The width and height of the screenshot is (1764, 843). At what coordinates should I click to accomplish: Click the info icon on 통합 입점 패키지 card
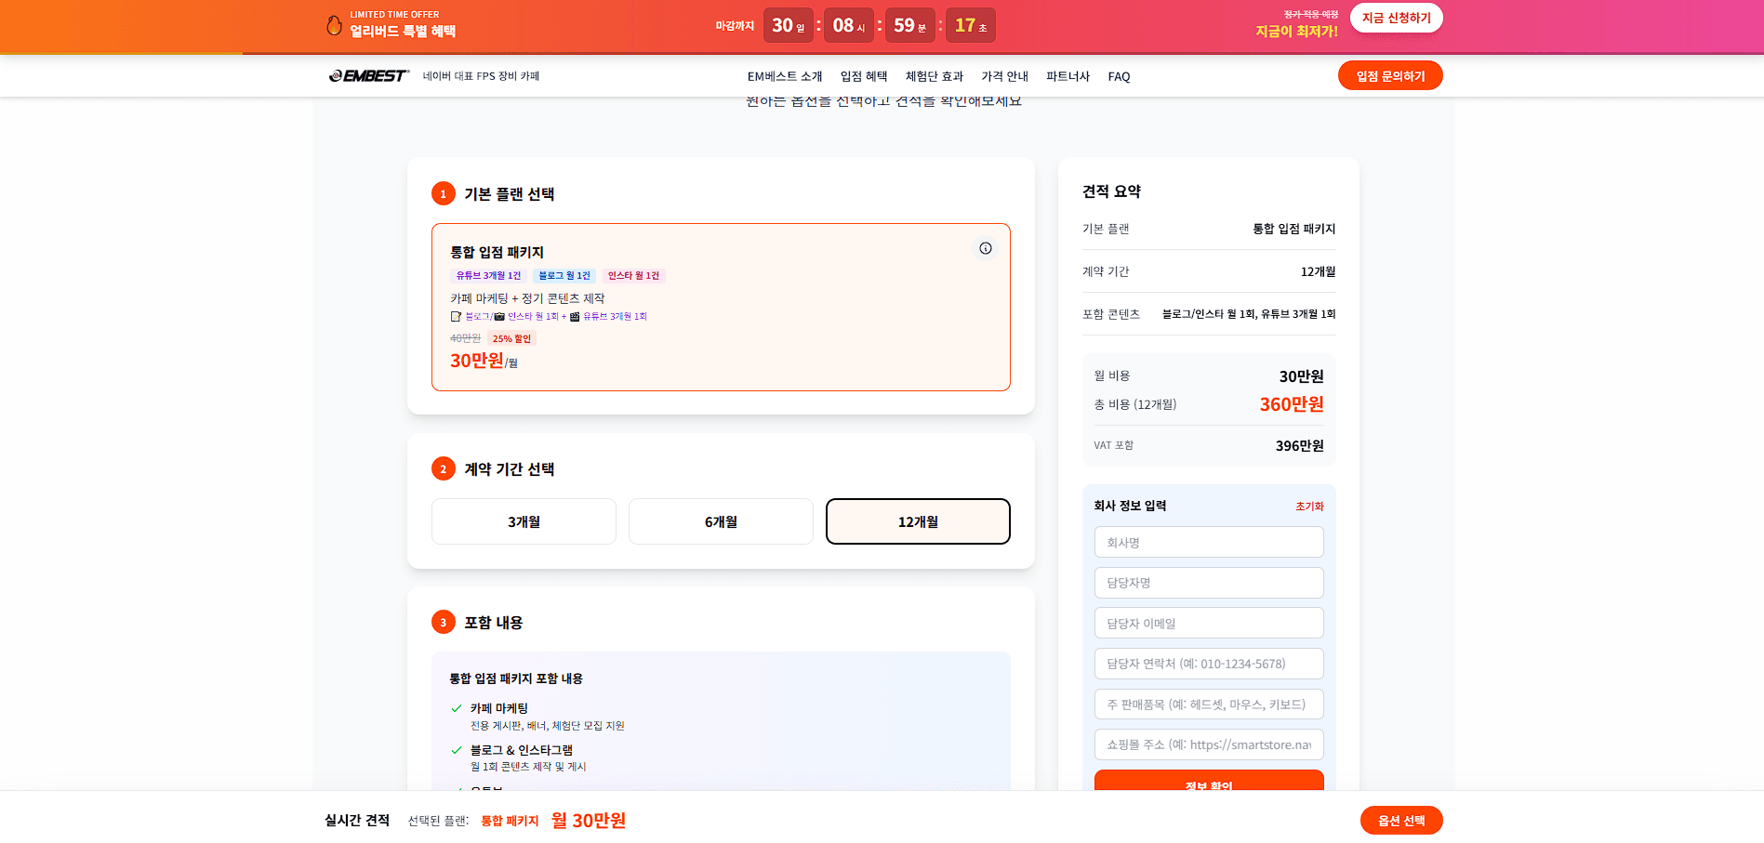(985, 248)
